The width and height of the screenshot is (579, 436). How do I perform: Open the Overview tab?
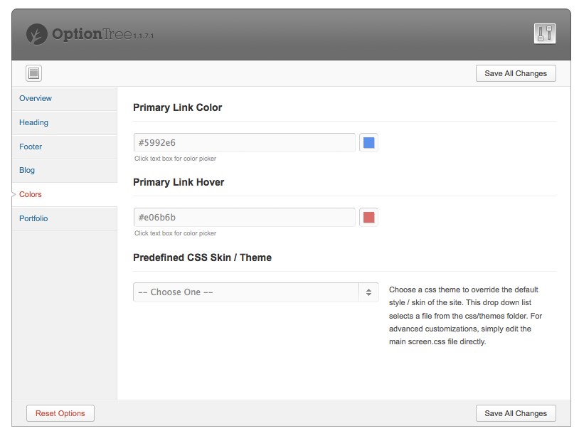(36, 98)
